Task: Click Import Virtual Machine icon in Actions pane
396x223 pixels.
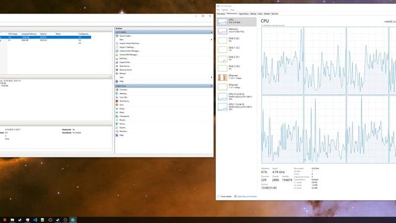Action: 117,43
